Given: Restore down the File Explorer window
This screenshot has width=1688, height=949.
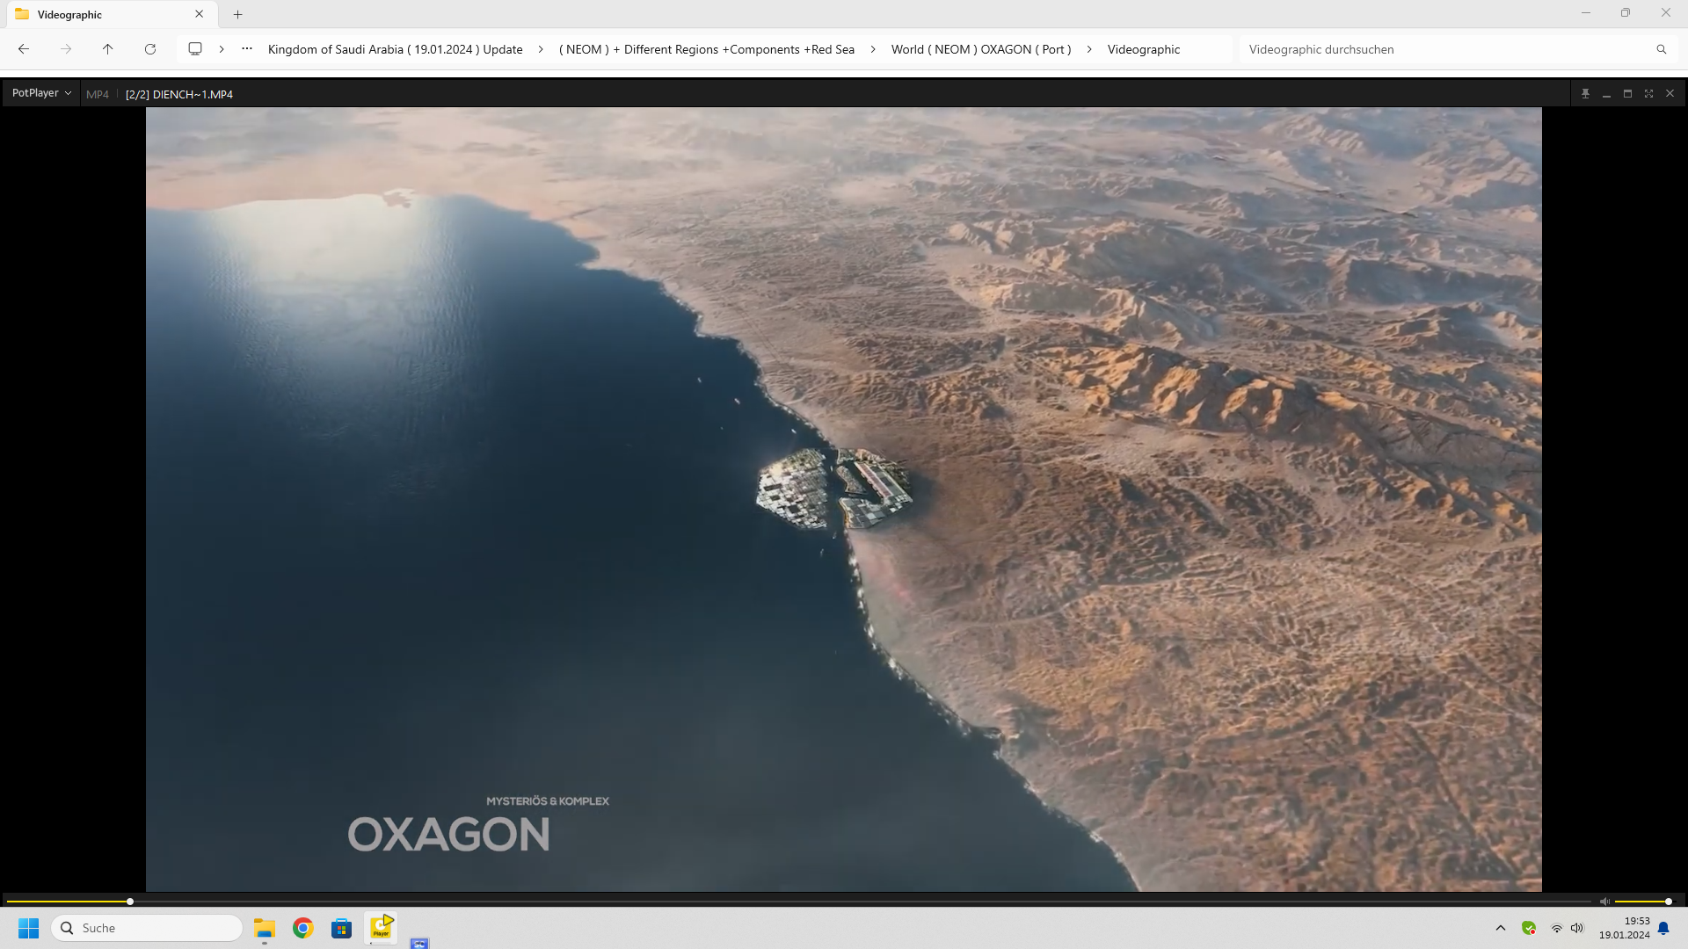Looking at the screenshot, I should point(1626,13).
